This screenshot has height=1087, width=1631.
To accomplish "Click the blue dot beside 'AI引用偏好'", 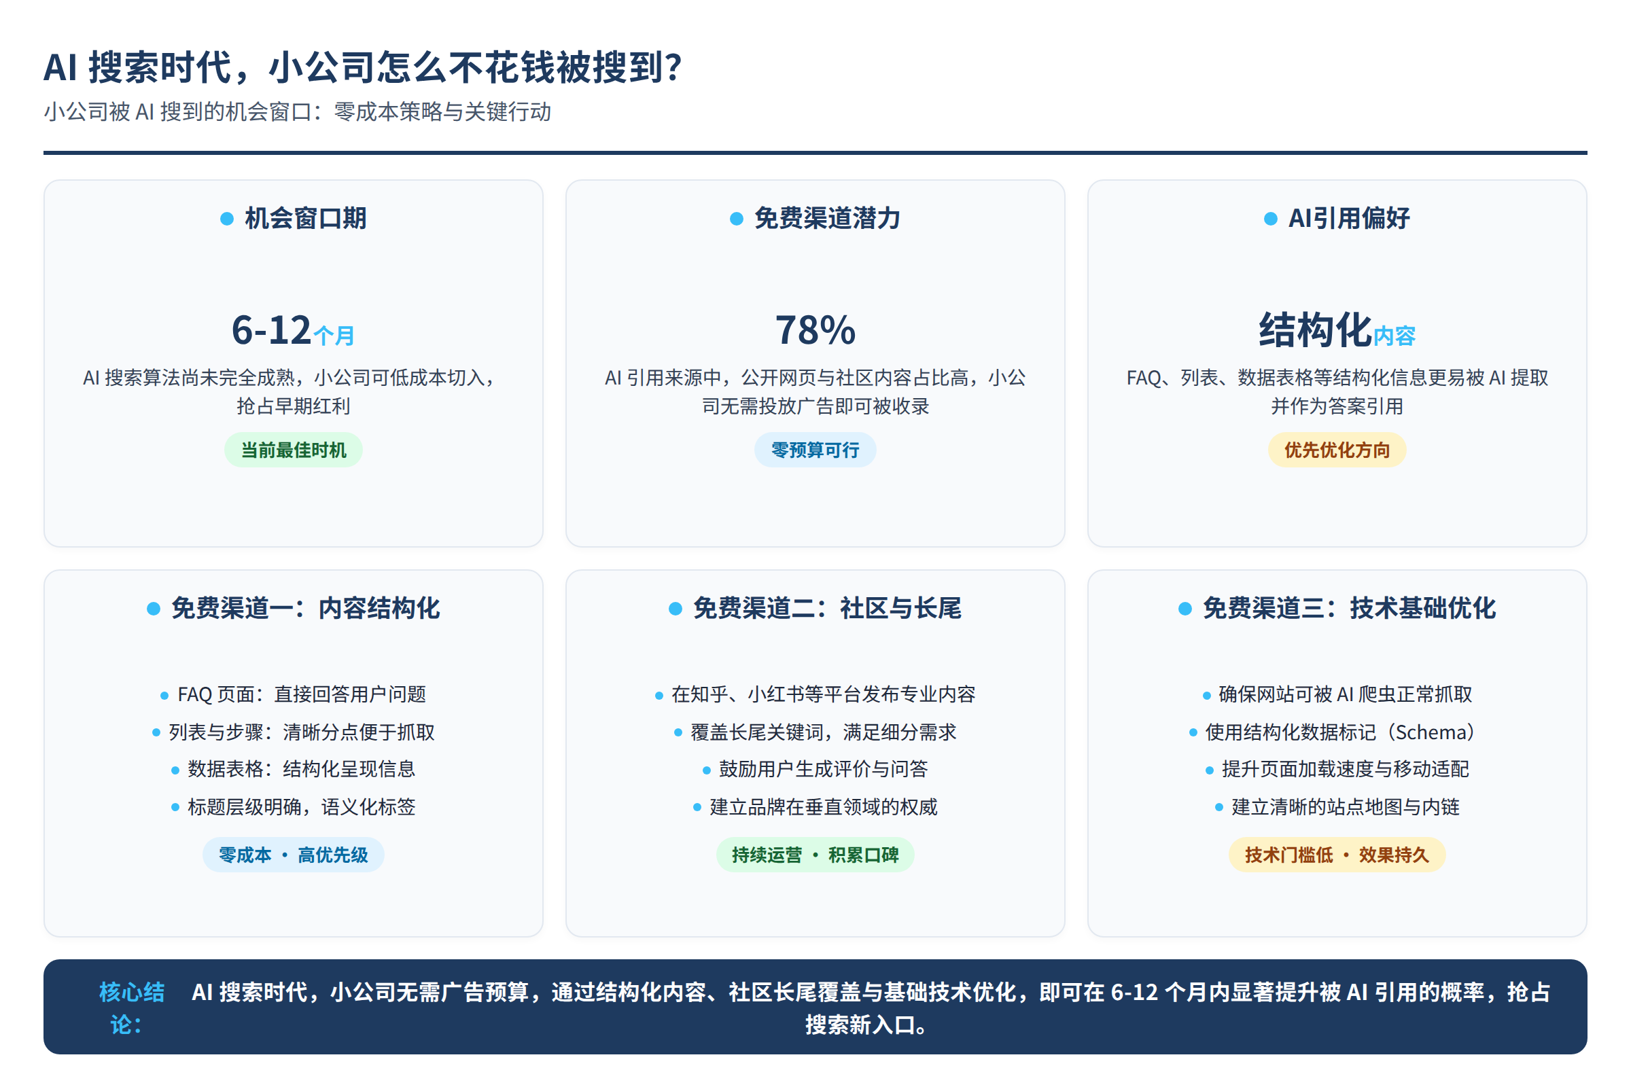I will (x=1270, y=219).
